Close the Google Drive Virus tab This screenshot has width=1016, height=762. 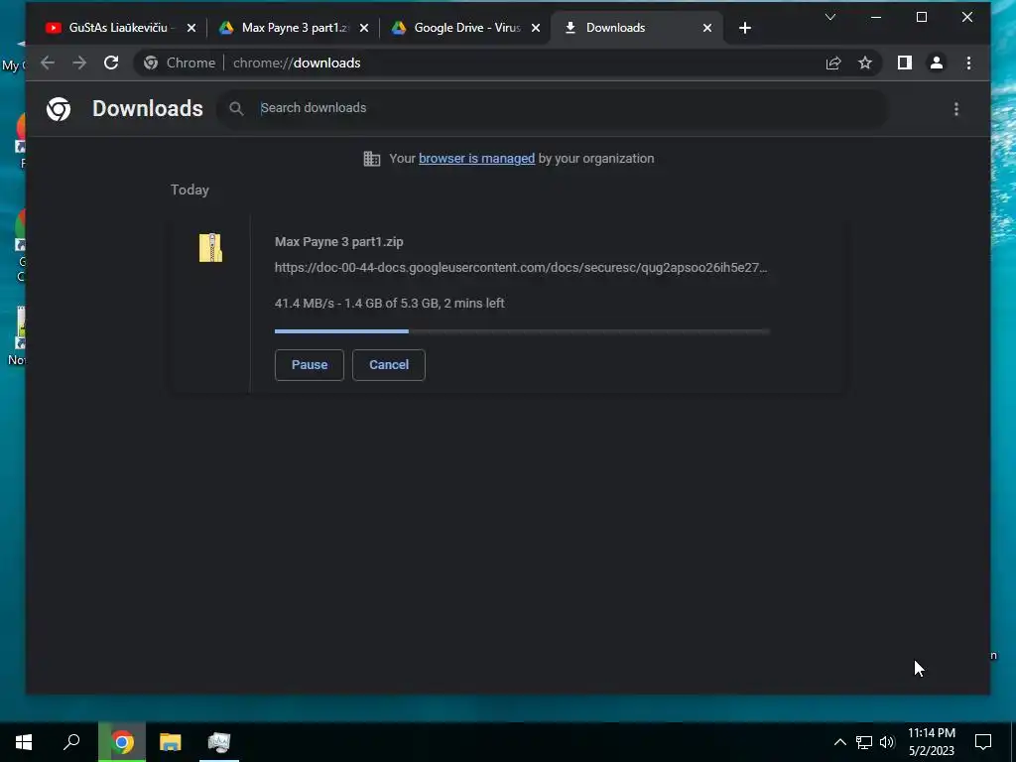click(536, 28)
